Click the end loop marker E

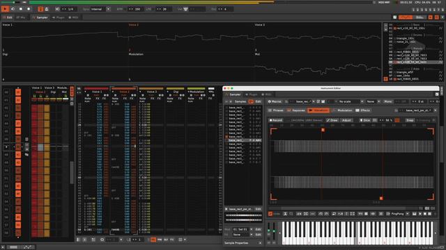[x=381, y=199]
